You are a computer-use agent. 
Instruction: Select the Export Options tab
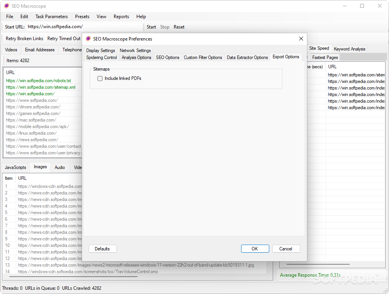(x=286, y=57)
